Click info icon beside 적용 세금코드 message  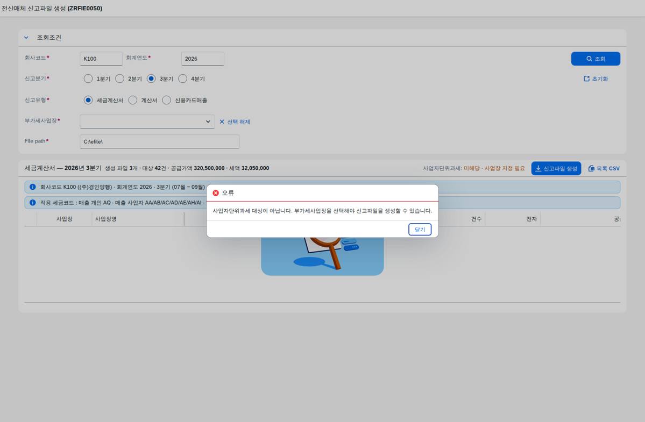32,203
